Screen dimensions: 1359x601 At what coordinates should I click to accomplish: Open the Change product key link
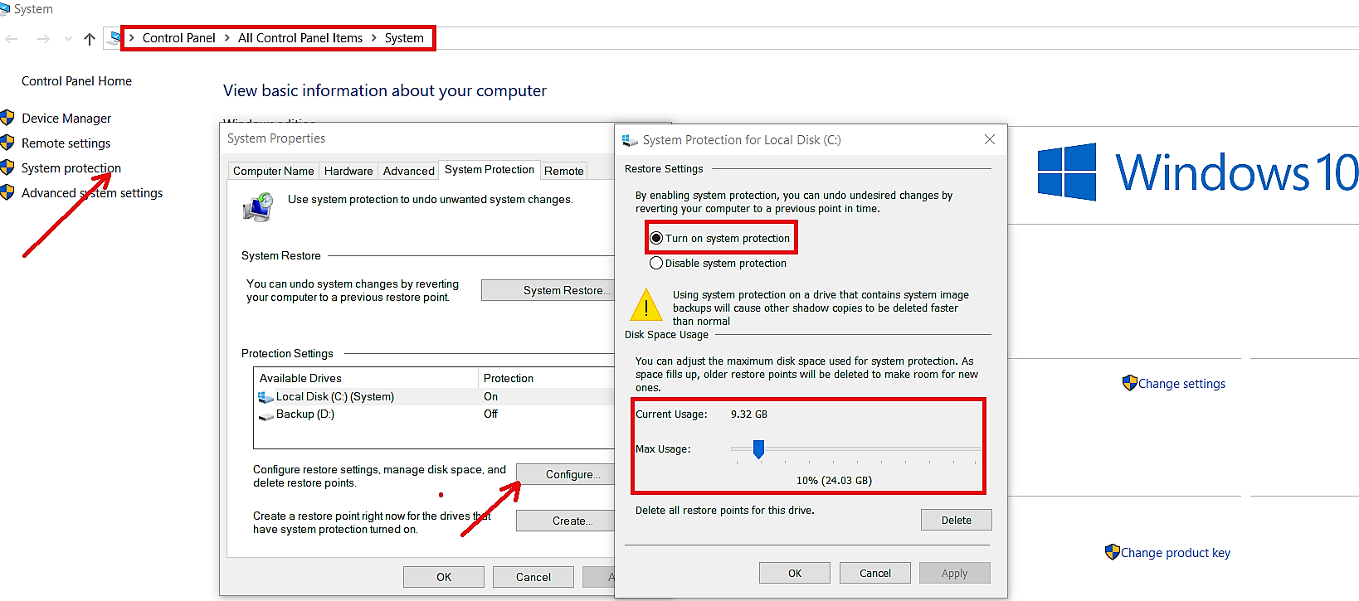click(1176, 552)
